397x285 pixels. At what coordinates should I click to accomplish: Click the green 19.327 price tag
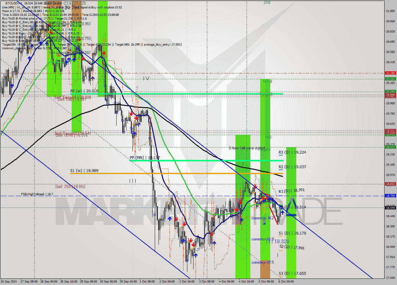(390, 147)
